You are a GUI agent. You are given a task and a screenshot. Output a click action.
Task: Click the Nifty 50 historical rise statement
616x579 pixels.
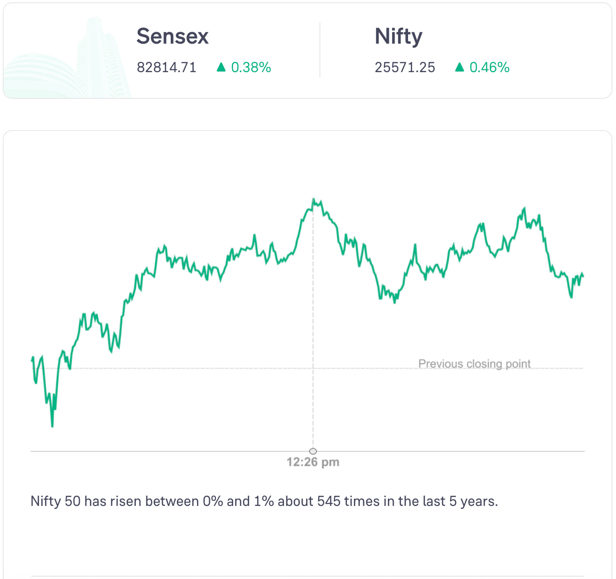click(264, 501)
